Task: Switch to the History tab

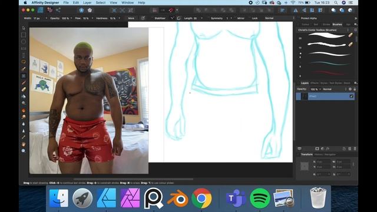Action: tap(318, 154)
